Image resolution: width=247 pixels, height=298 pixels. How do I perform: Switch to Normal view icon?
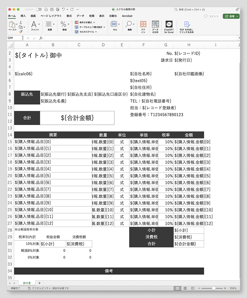click(x=178, y=288)
